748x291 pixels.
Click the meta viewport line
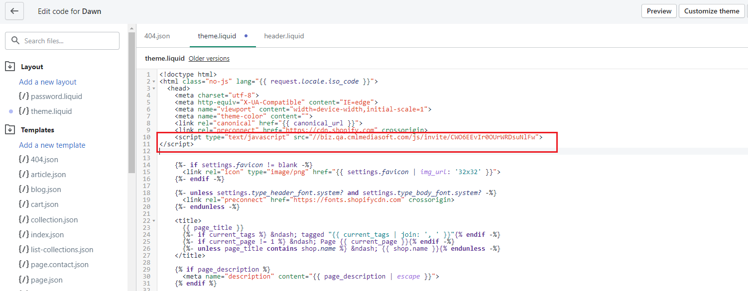coord(303,109)
